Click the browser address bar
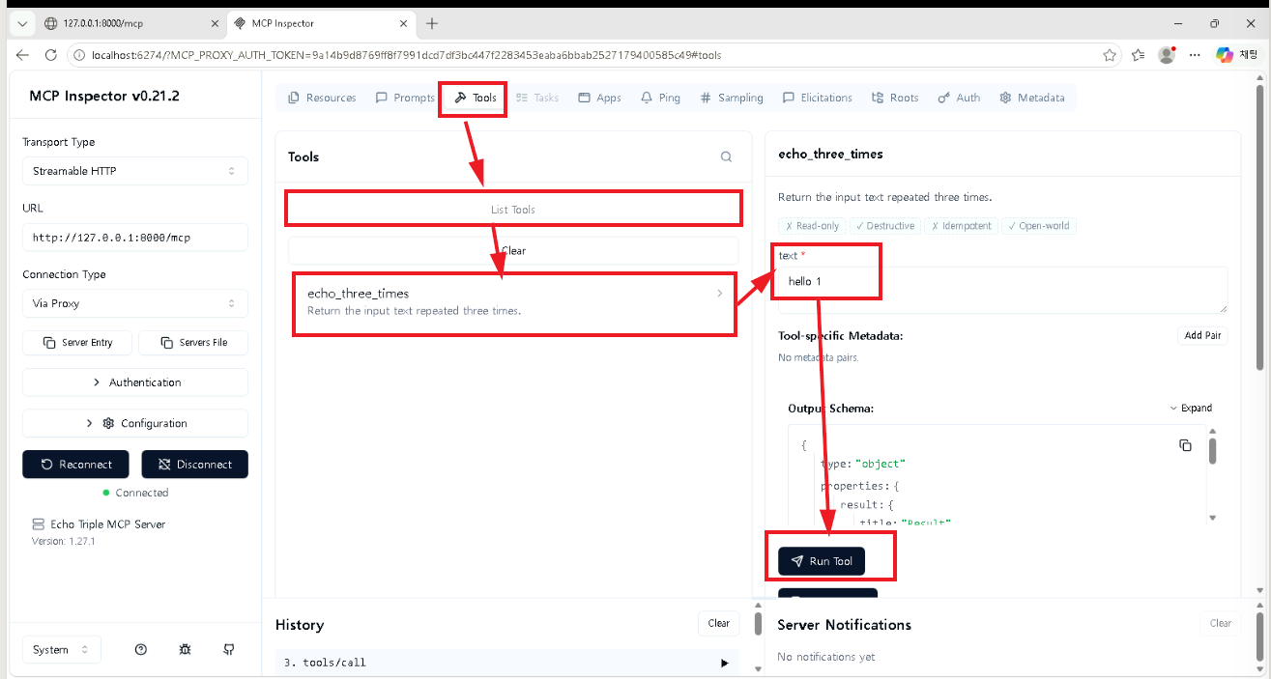 coord(590,55)
